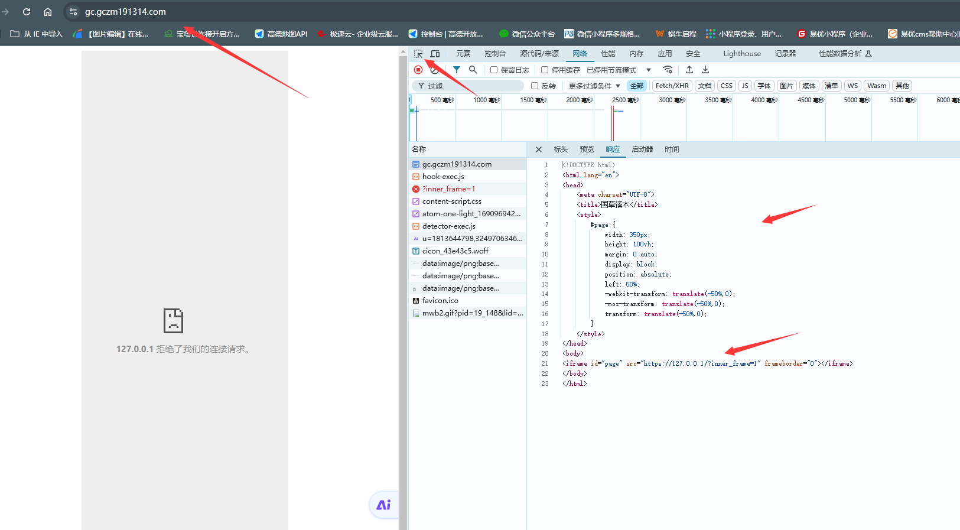
Task: Select the cicon_43e43c5.woff font request
Action: (468, 251)
